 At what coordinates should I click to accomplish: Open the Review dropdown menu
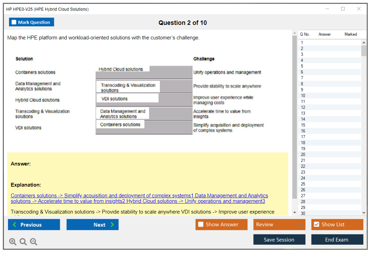(x=279, y=225)
